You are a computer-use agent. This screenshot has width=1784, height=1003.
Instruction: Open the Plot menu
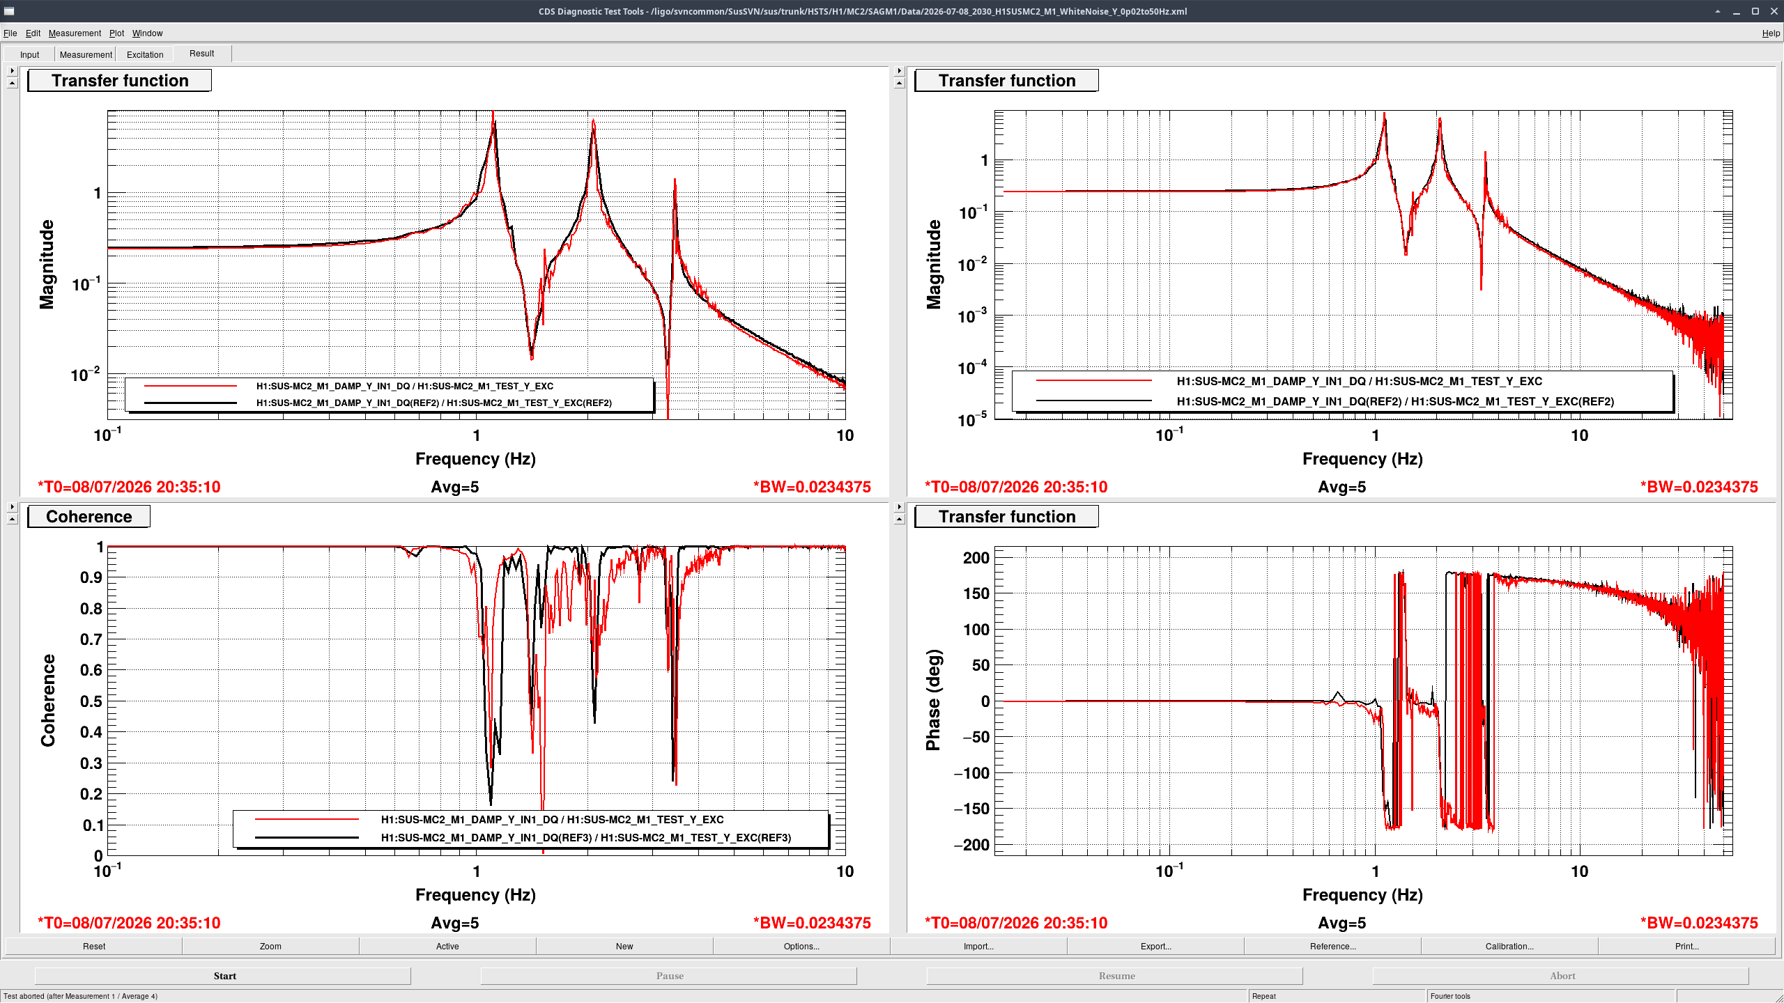pyautogui.click(x=116, y=33)
